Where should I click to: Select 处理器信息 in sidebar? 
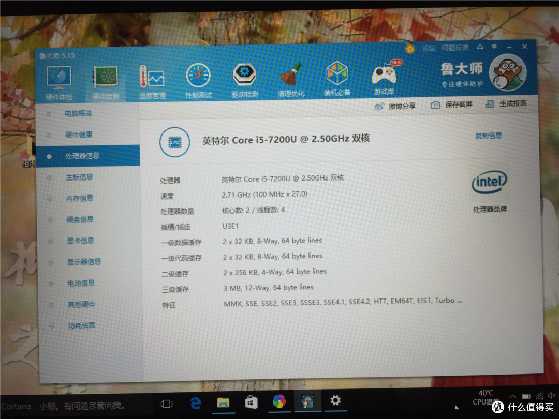(x=87, y=156)
